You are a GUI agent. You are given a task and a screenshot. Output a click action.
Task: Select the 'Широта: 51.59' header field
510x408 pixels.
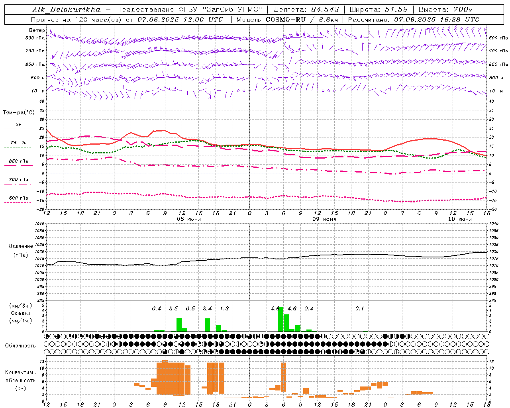(379, 9)
